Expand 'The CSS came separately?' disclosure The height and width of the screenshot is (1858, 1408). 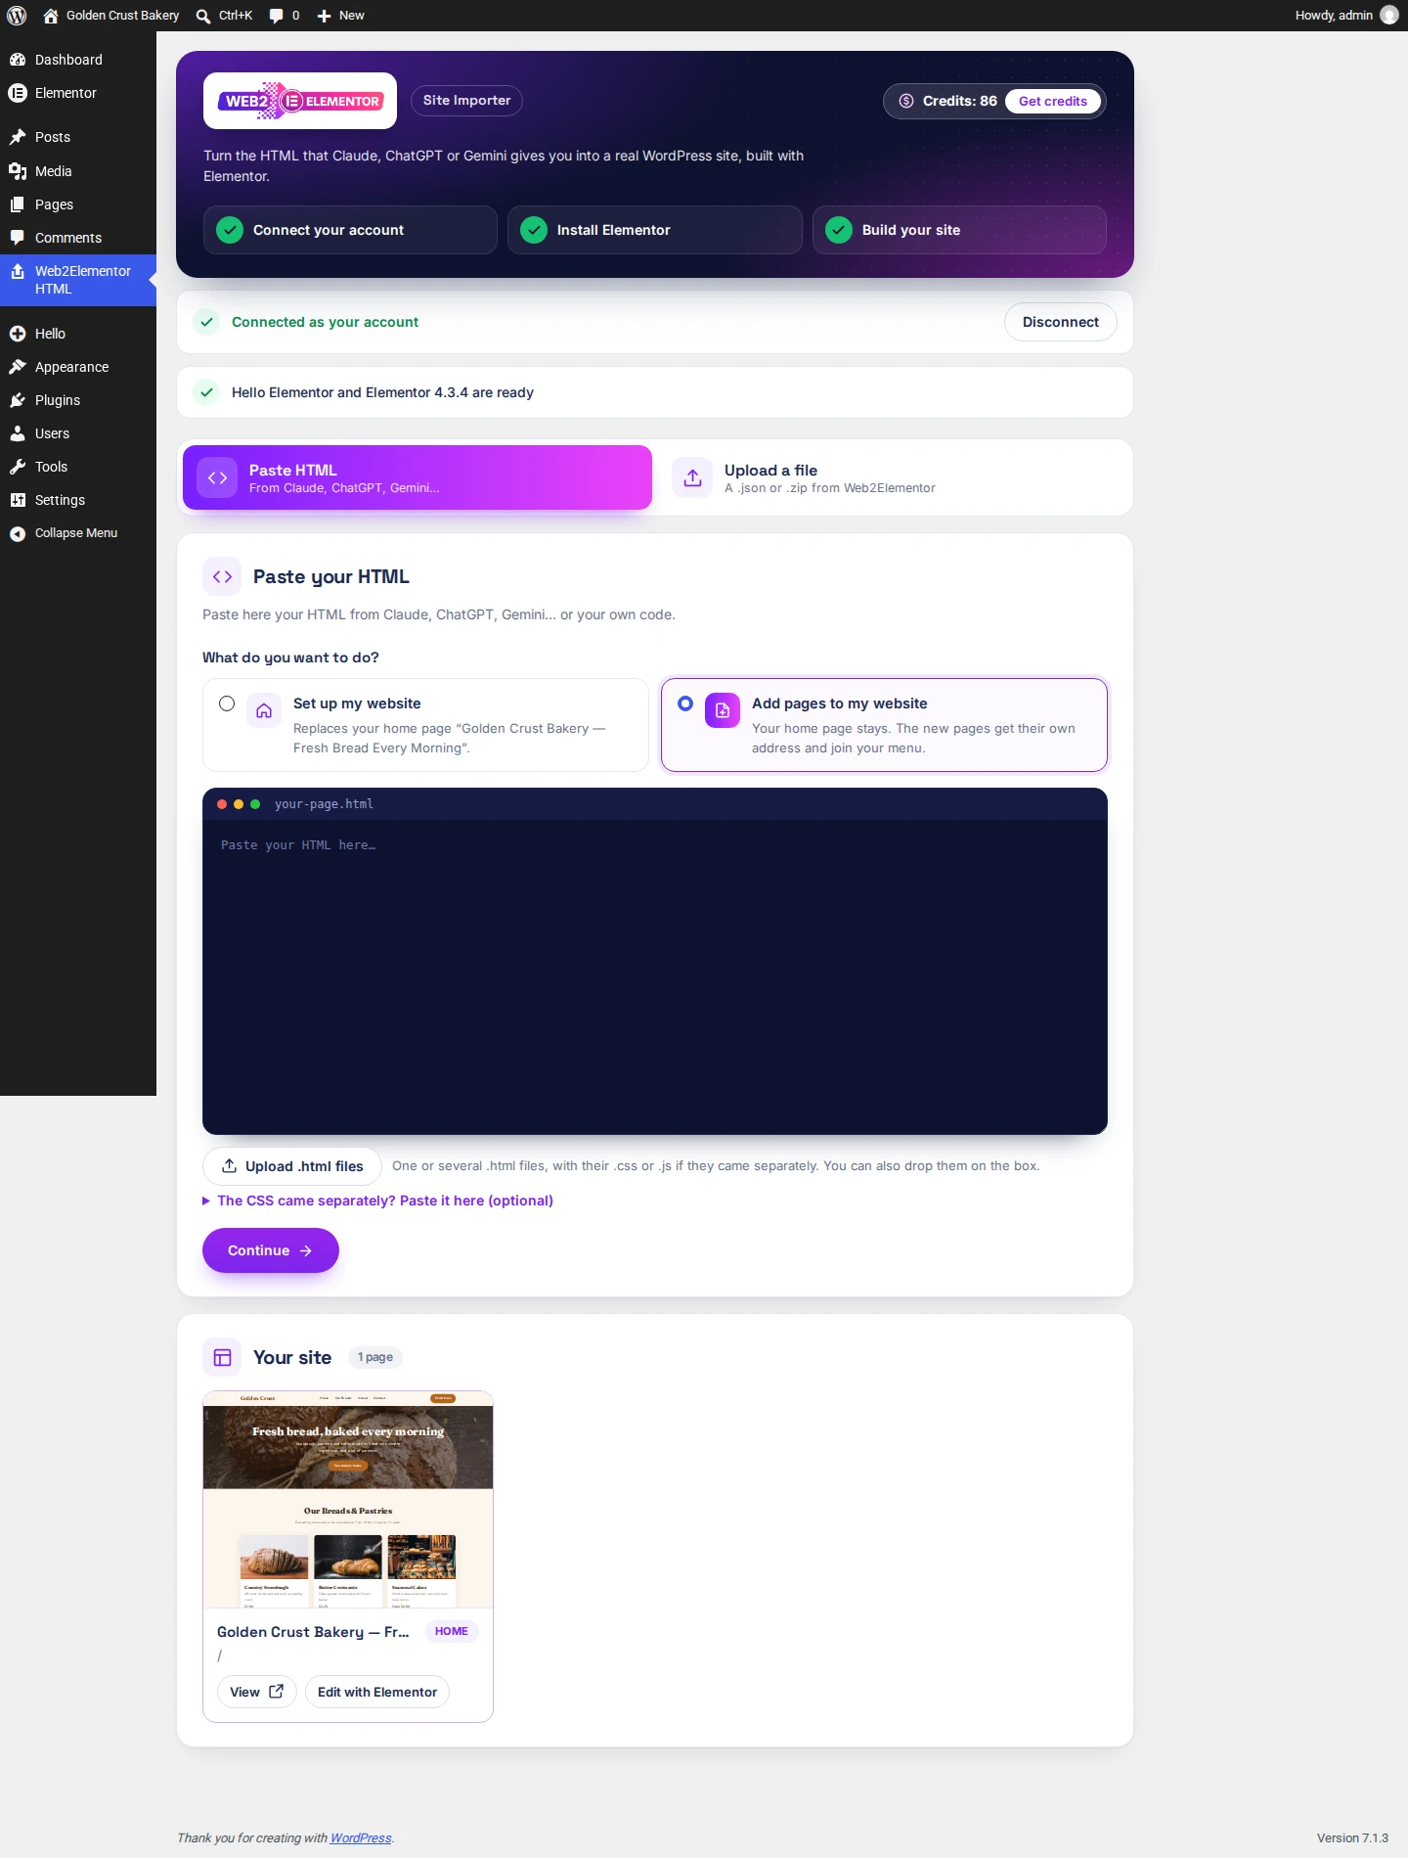(377, 1201)
